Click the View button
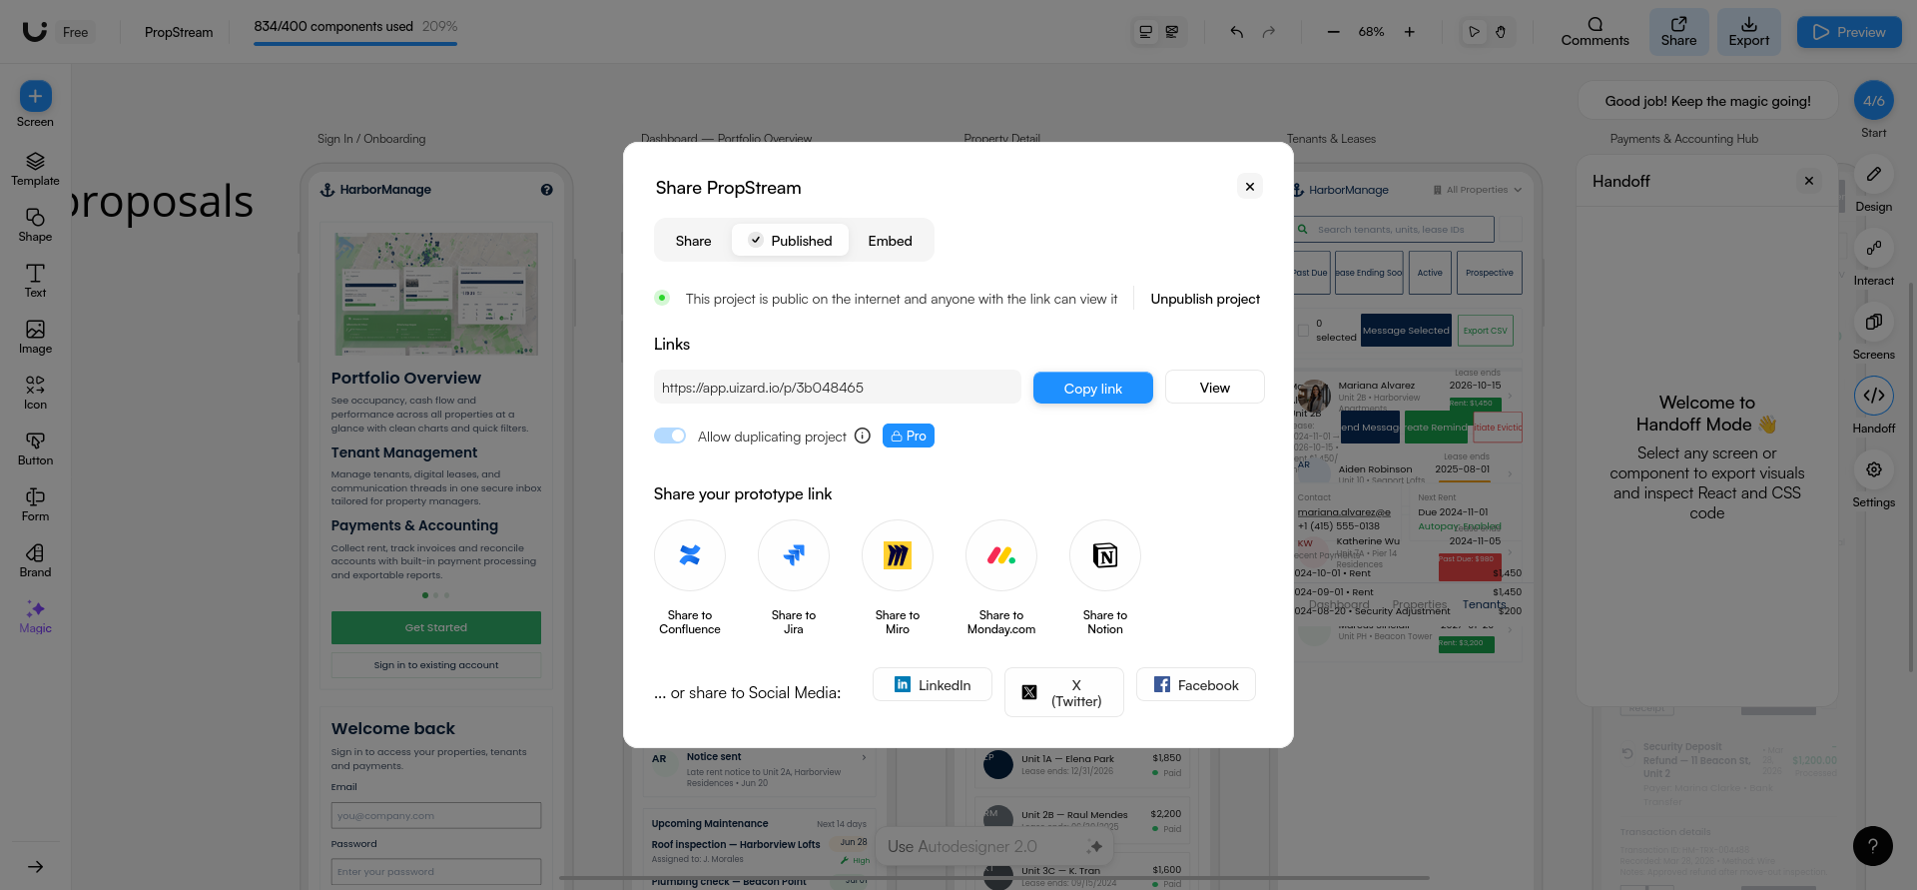 (x=1214, y=388)
